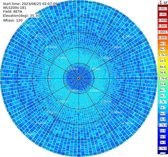
Task: Click the '1.7e-8' colorbar value
Action: point(163,125)
